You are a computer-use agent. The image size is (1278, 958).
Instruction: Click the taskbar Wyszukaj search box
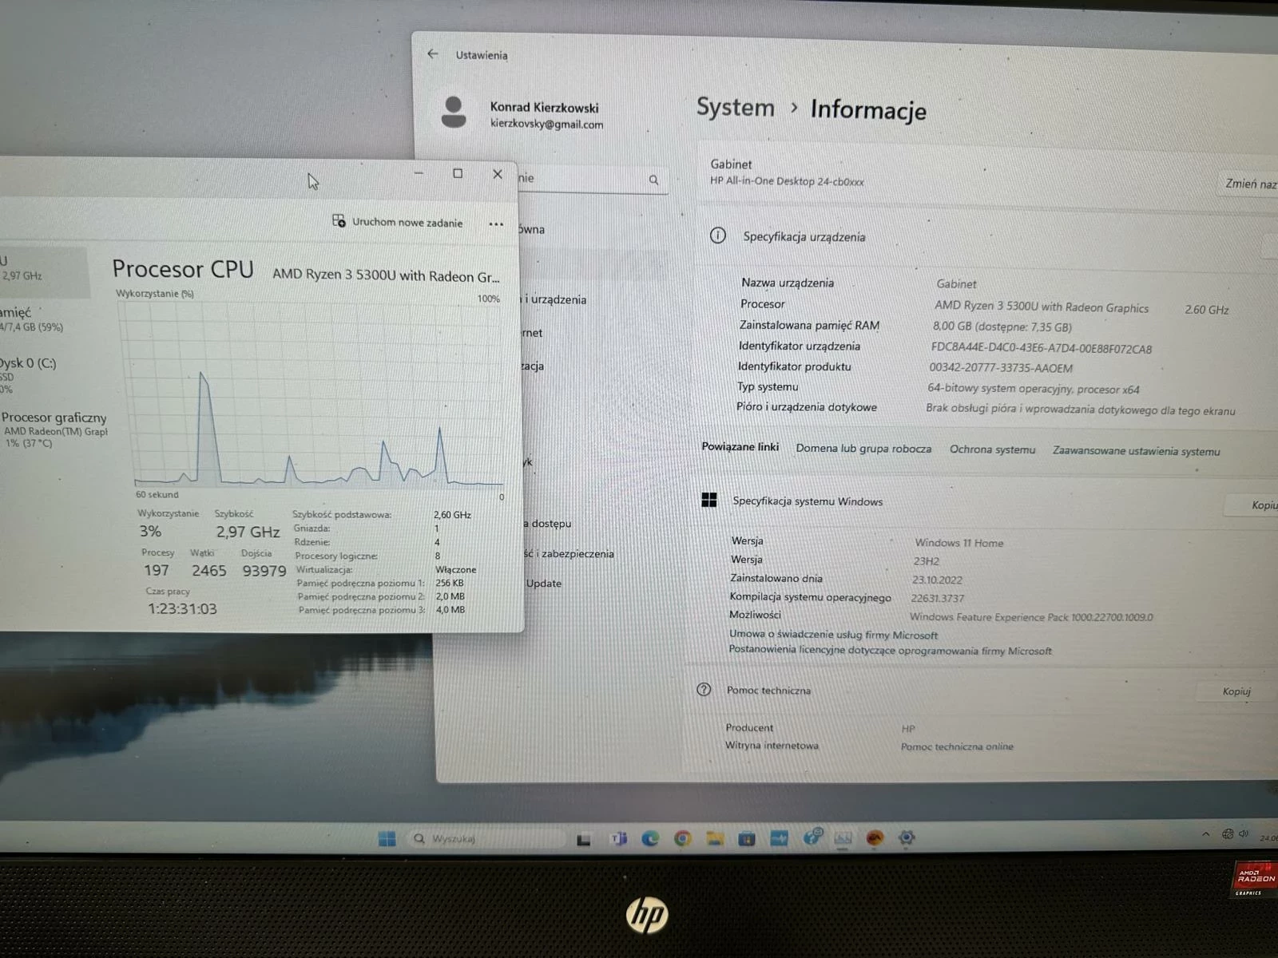(x=486, y=838)
